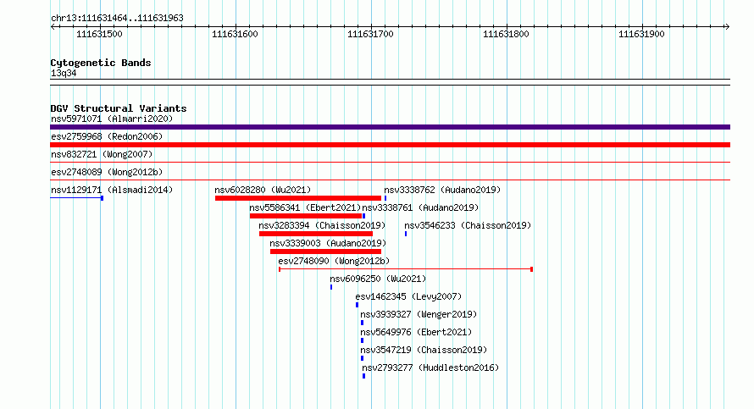
Task: Open nsv5649976 (Ebert2021) variant
Action: 416,332
